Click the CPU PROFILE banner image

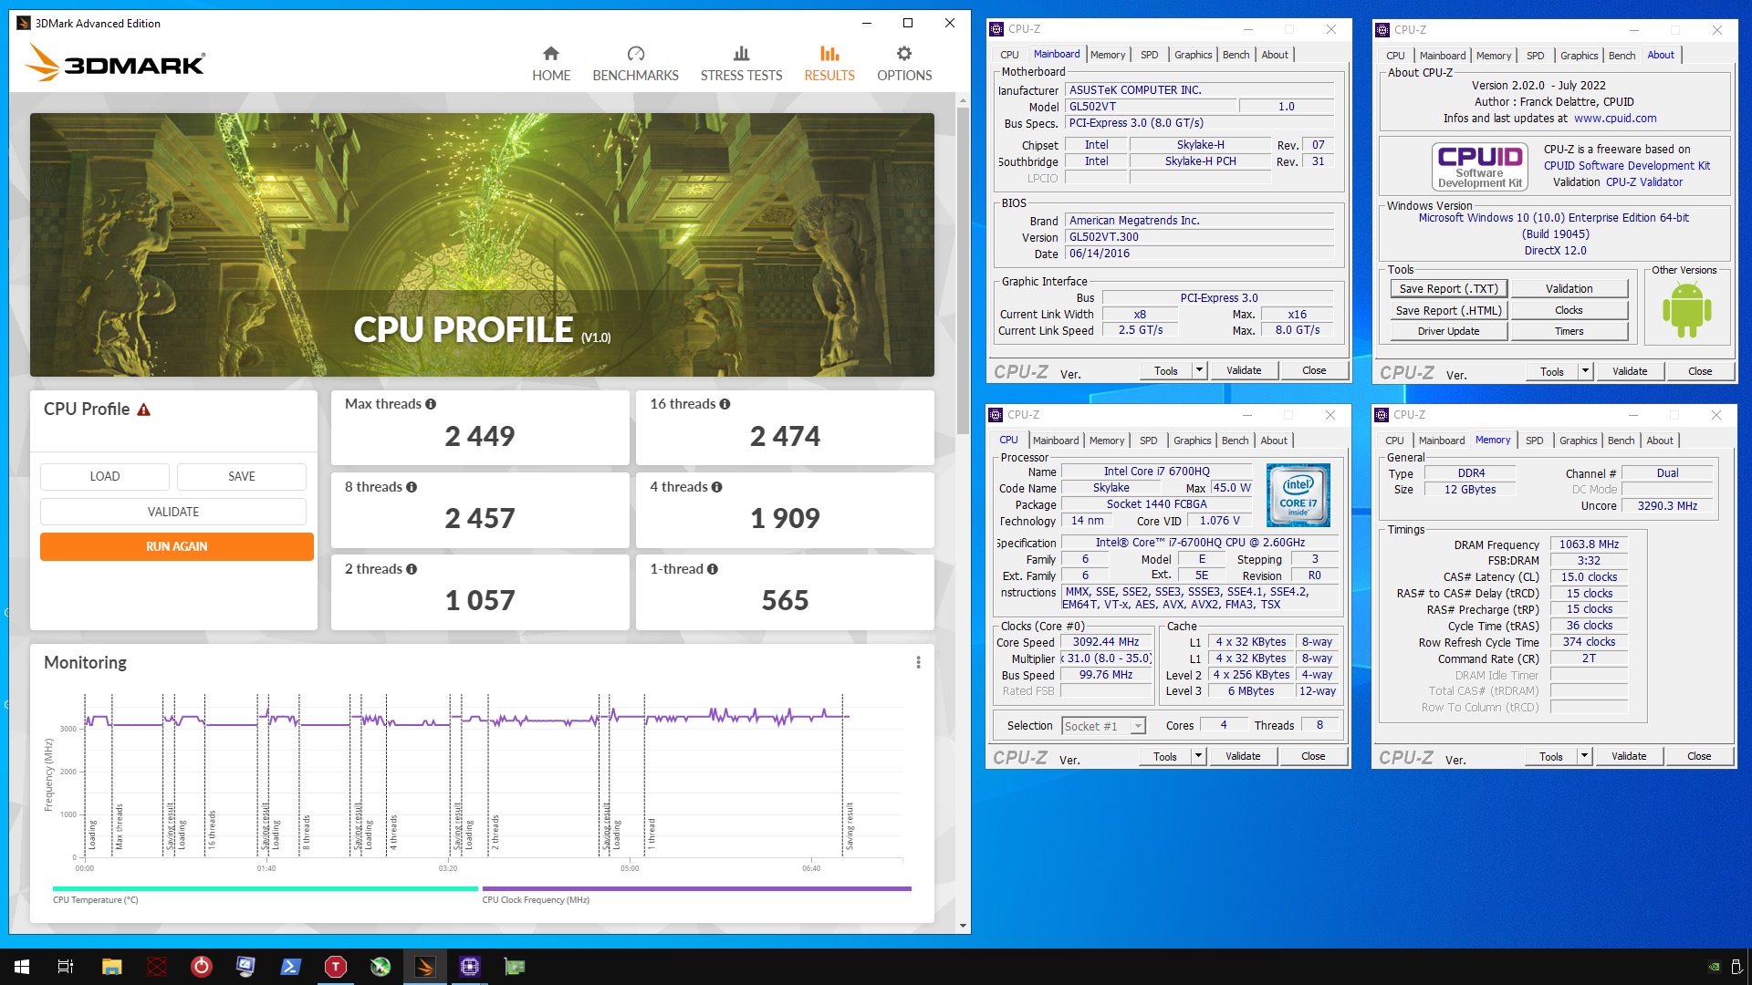tap(482, 244)
